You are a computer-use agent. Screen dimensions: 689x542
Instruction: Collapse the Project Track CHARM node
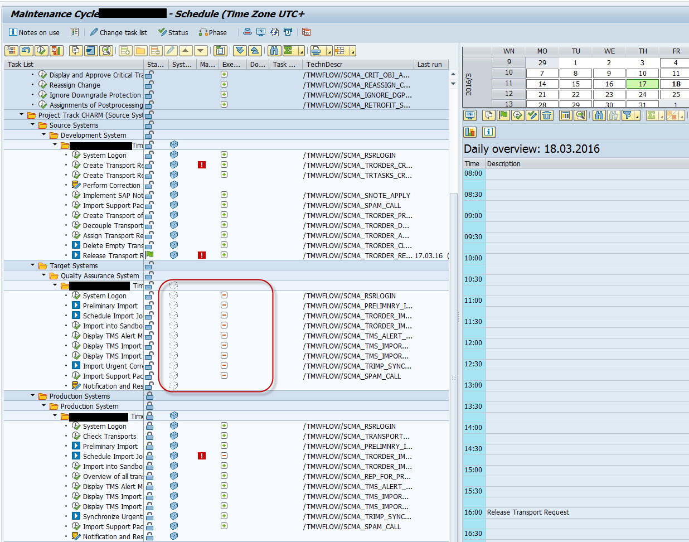click(x=22, y=115)
